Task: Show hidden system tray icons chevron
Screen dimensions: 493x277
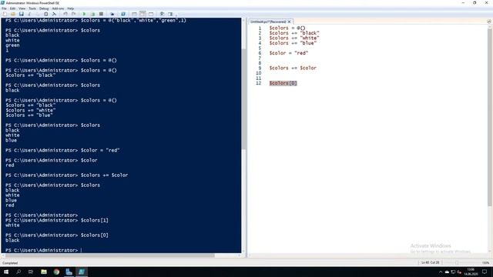Action: coord(441,272)
